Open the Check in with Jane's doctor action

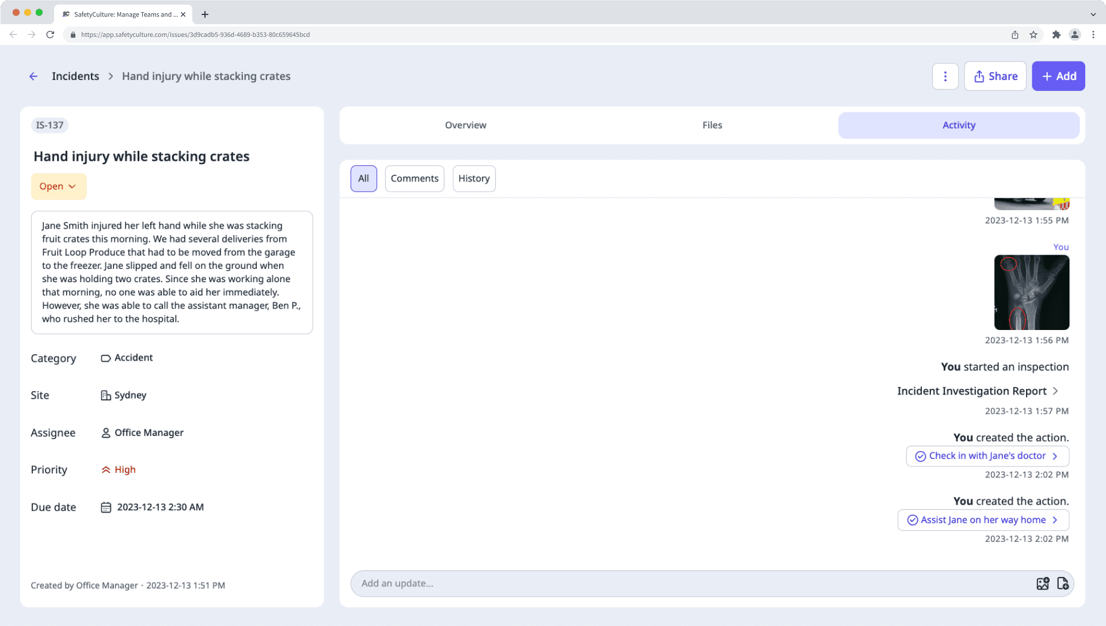coord(987,456)
